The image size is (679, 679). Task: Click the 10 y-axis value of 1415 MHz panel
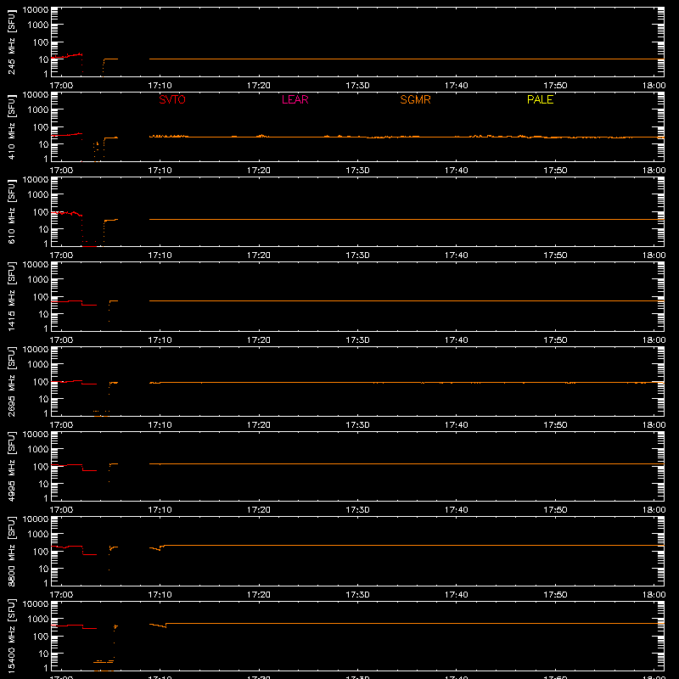[x=43, y=314]
